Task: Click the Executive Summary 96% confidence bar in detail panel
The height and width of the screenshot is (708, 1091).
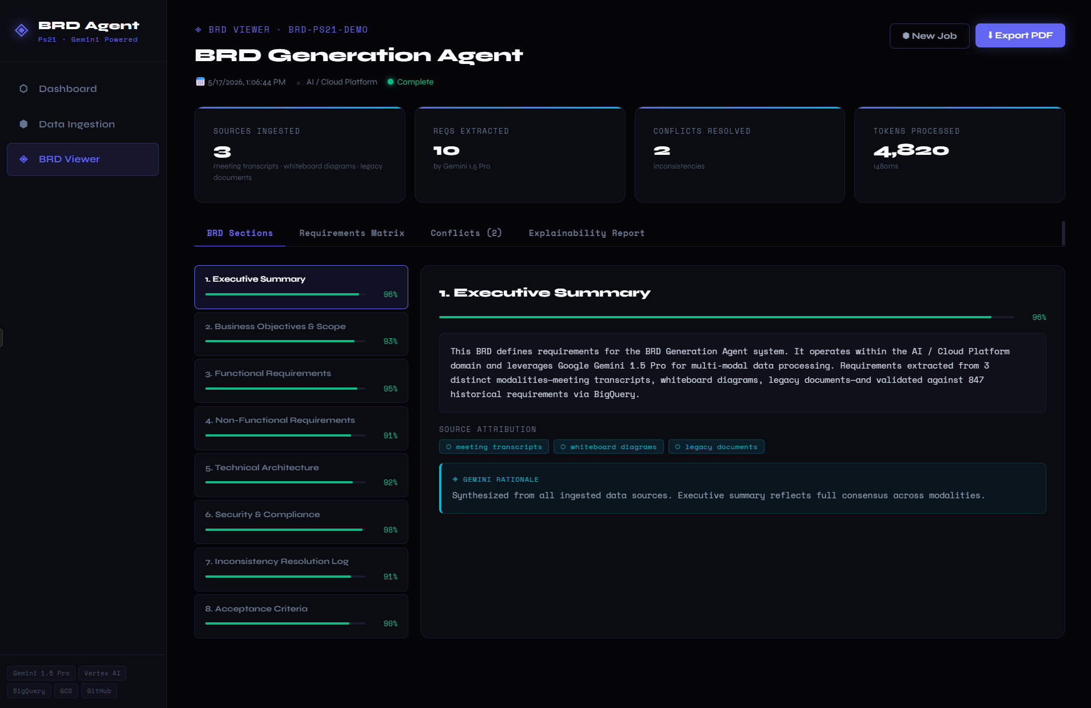Action: pyautogui.click(x=726, y=317)
